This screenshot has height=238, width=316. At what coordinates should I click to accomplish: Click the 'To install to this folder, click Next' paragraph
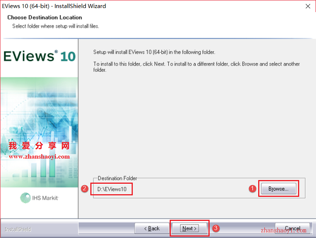[197, 67]
